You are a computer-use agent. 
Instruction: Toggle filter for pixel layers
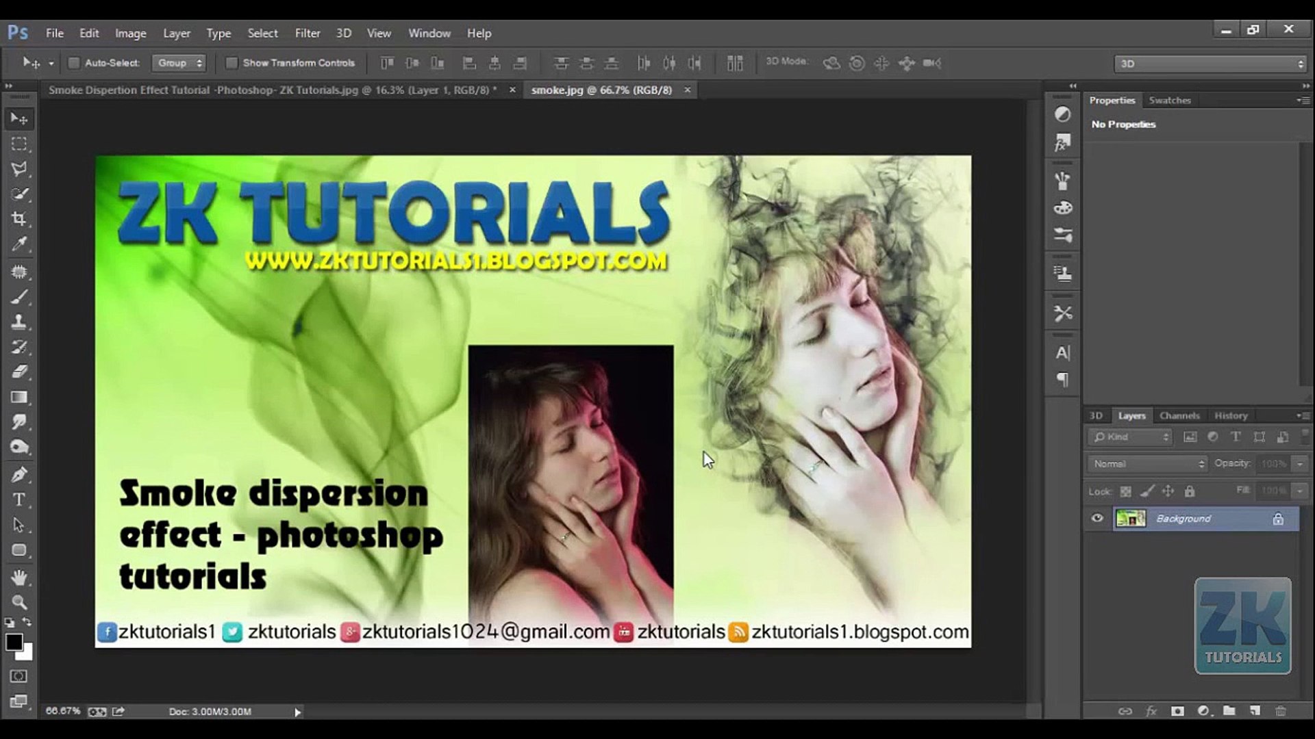[x=1190, y=437]
